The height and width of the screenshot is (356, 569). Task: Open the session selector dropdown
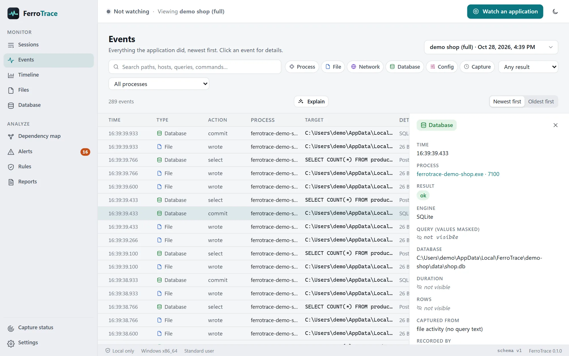coord(491,47)
